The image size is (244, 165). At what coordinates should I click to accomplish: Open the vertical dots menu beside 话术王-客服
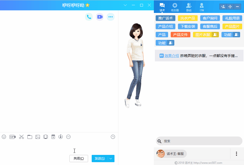click(236, 154)
